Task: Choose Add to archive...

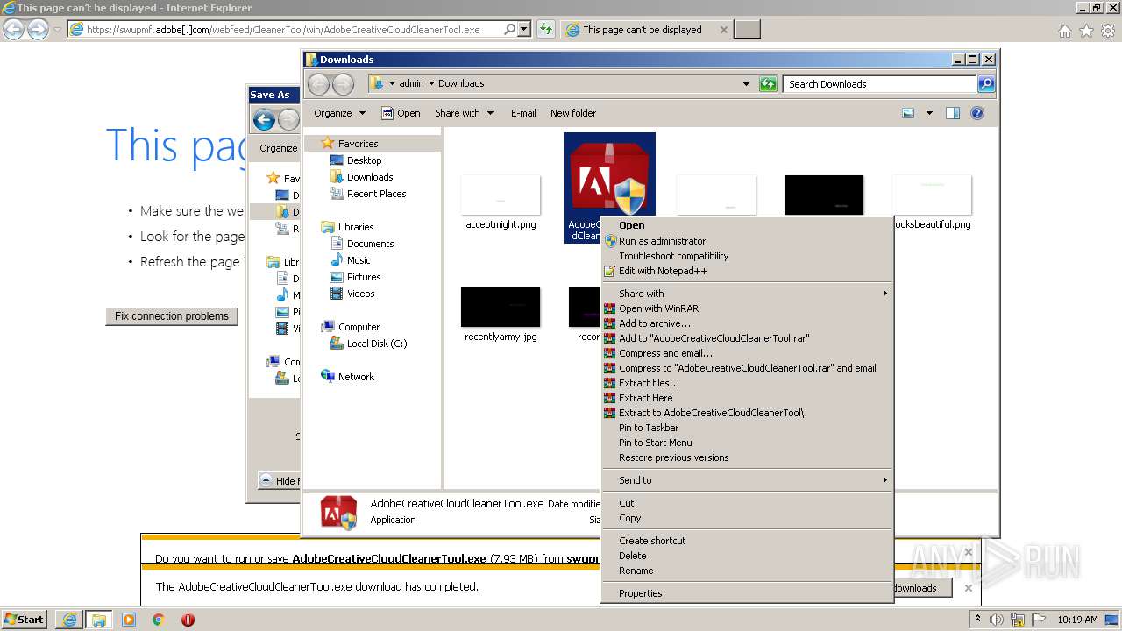Action: (x=654, y=323)
